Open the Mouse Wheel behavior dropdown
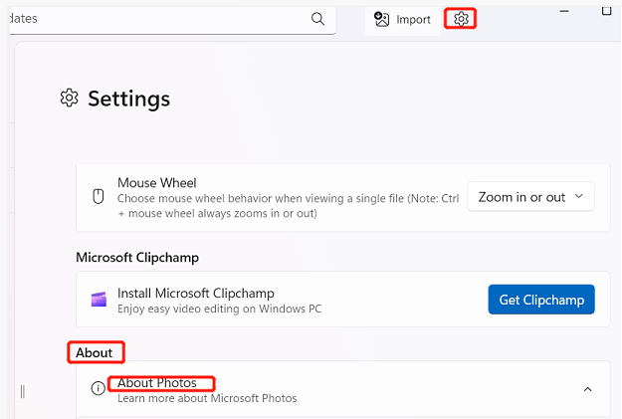The height and width of the screenshot is (419, 622). click(x=530, y=197)
